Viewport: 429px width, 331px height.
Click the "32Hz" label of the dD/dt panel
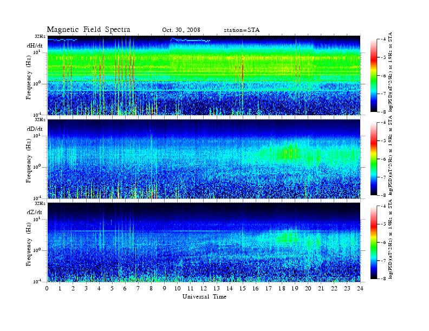click(x=40, y=120)
